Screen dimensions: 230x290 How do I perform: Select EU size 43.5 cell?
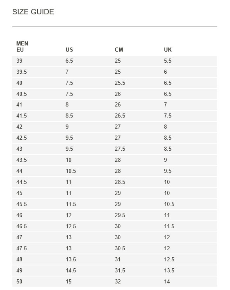(x=21, y=160)
